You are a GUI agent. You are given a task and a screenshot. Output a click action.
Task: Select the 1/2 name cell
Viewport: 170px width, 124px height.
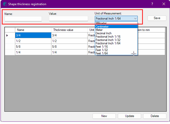(x=33, y=41)
